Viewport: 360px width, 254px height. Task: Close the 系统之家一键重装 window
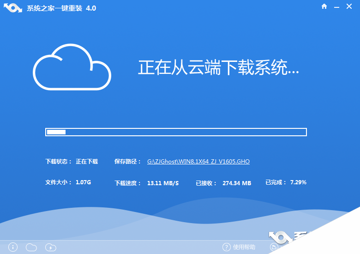(349, 6)
